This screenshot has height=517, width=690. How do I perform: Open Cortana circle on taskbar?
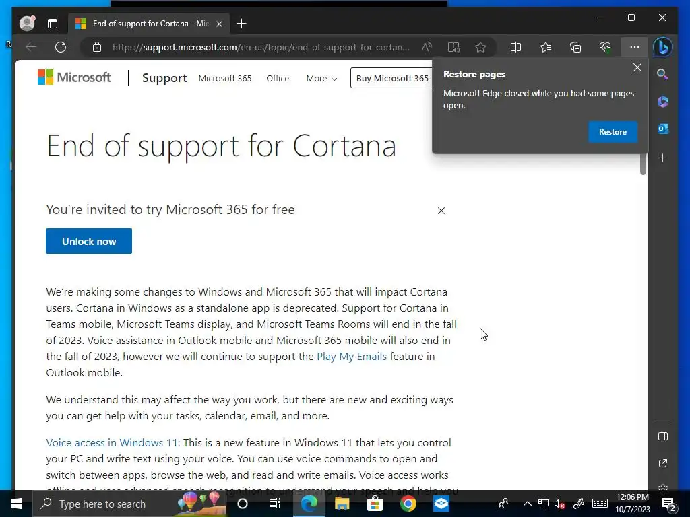(243, 504)
